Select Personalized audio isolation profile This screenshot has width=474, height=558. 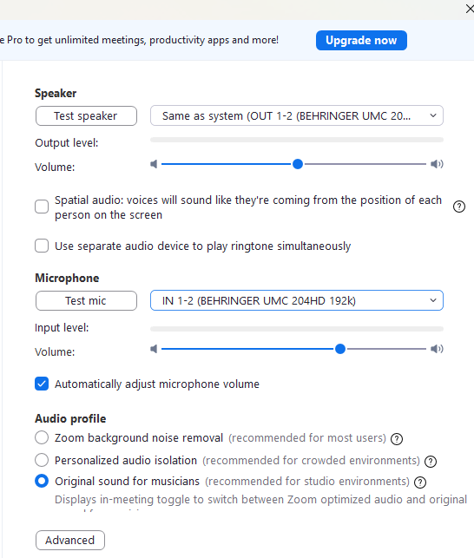point(42,460)
